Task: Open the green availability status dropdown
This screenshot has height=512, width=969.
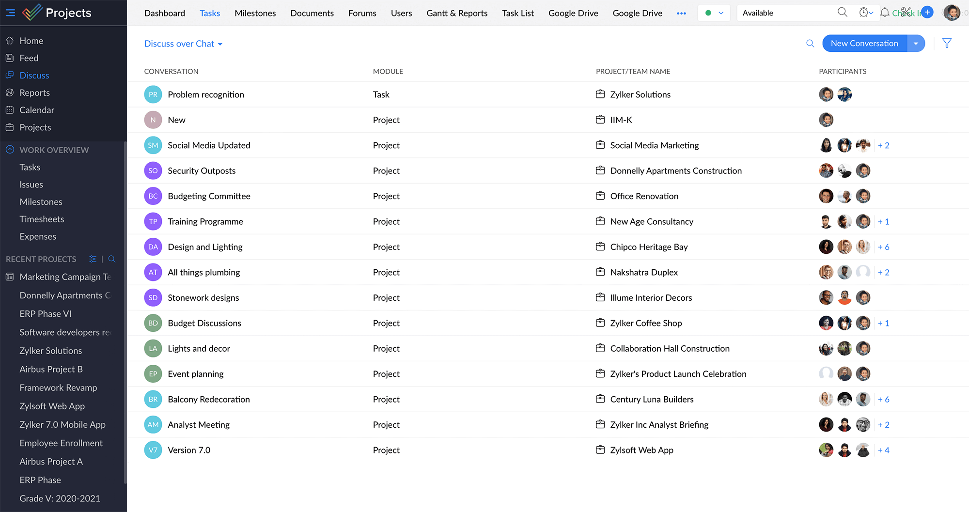Action: (x=714, y=13)
